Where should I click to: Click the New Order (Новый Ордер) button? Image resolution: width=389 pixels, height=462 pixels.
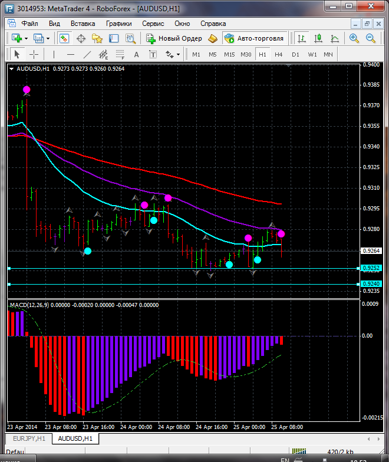(x=174, y=38)
